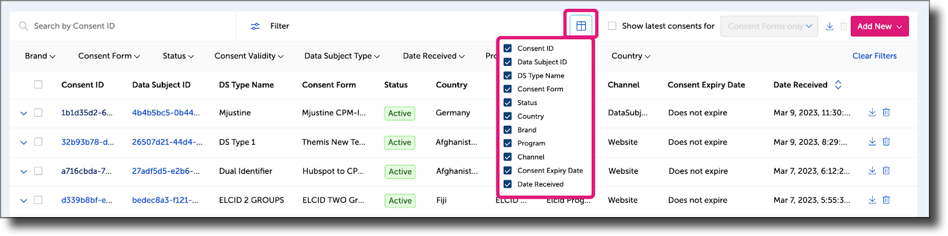Click Fiji country cell
This screenshot has height=236, width=948.
(x=441, y=200)
